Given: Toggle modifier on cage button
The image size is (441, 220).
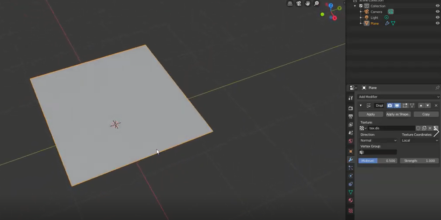Looking at the screenshot, I should 412,105.
